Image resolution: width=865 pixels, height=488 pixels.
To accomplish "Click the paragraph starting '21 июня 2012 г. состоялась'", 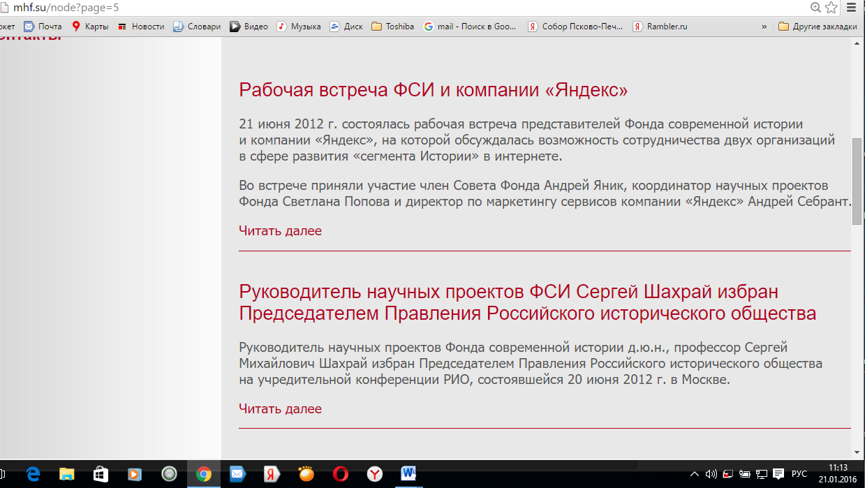I will [537, 140].
